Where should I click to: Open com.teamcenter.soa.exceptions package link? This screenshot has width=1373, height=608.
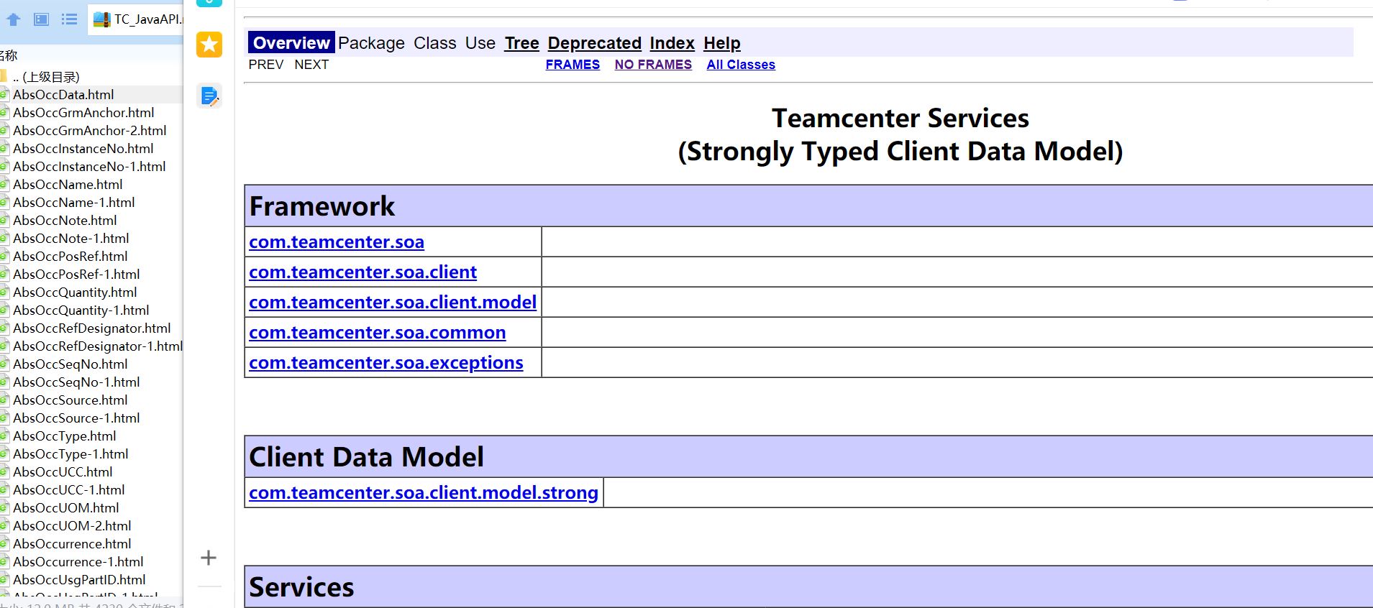(386, 363)
